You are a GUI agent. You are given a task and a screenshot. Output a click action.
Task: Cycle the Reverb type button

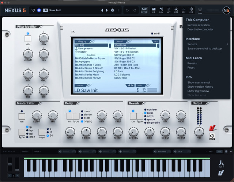(140, 116)
